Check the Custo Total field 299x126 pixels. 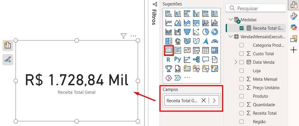click(x=241, y=54)
